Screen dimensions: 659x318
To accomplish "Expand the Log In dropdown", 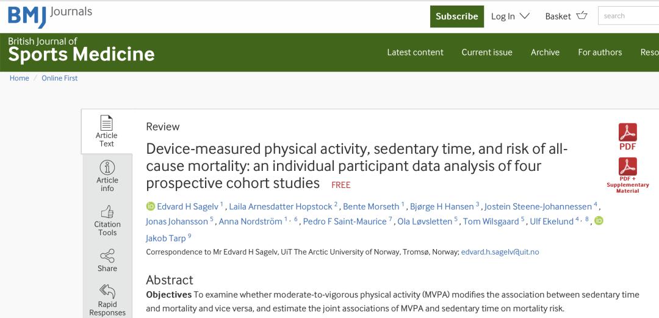I will [x=510, y=16].
